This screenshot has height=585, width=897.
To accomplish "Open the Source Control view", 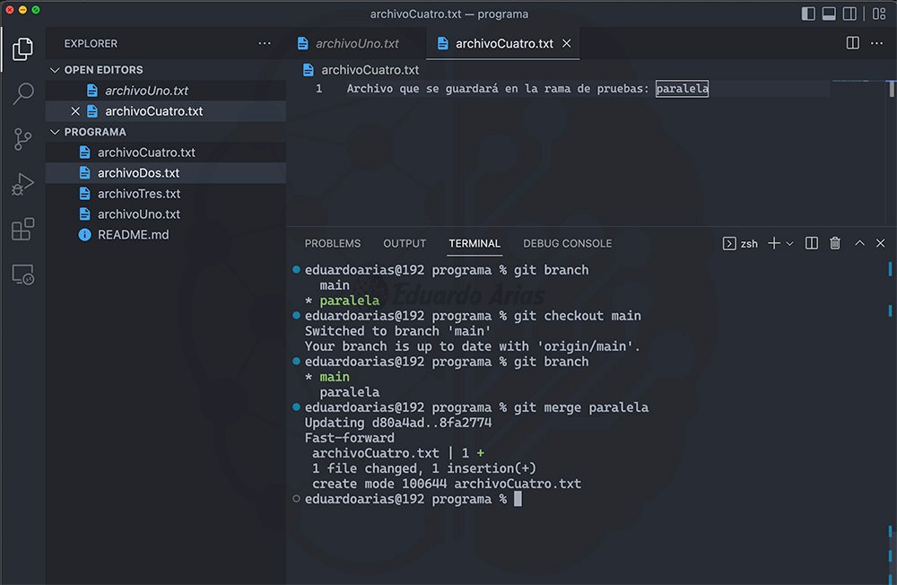I will [x=22, y=139].
